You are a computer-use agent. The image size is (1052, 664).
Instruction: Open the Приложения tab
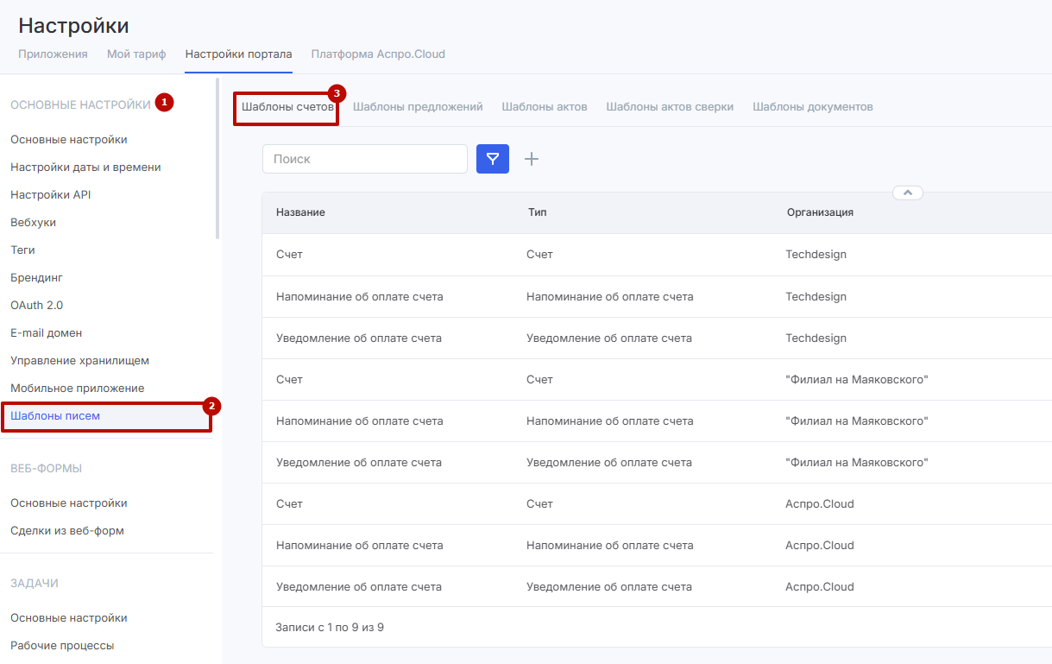53,54
